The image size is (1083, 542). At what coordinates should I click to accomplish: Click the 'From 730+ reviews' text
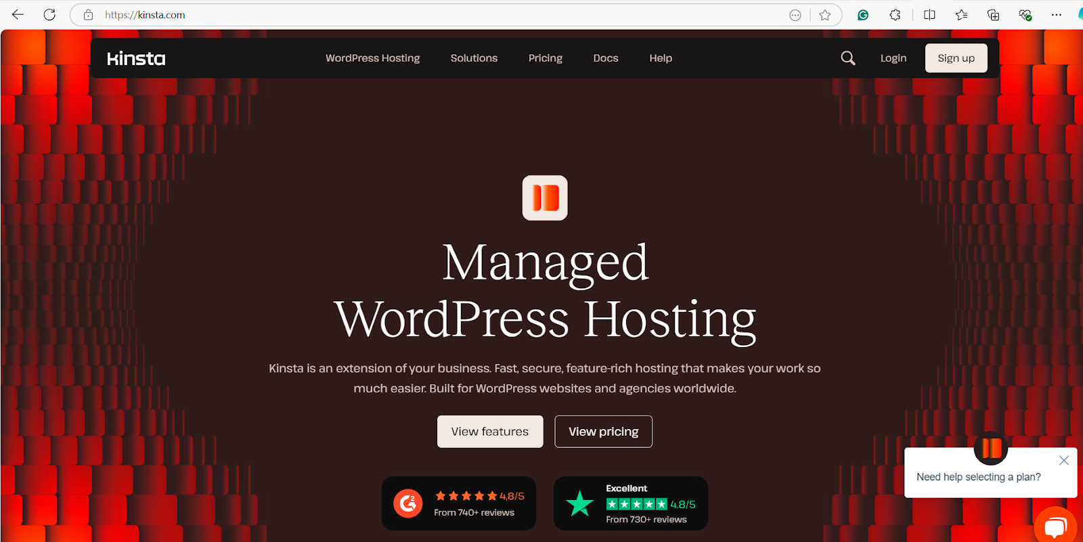click(x=646, y=520)
